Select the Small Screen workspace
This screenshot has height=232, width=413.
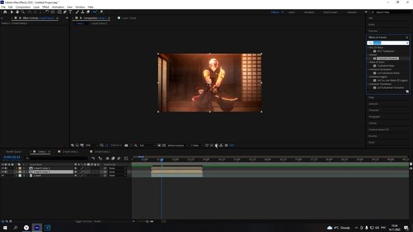[x=330, y=12]
